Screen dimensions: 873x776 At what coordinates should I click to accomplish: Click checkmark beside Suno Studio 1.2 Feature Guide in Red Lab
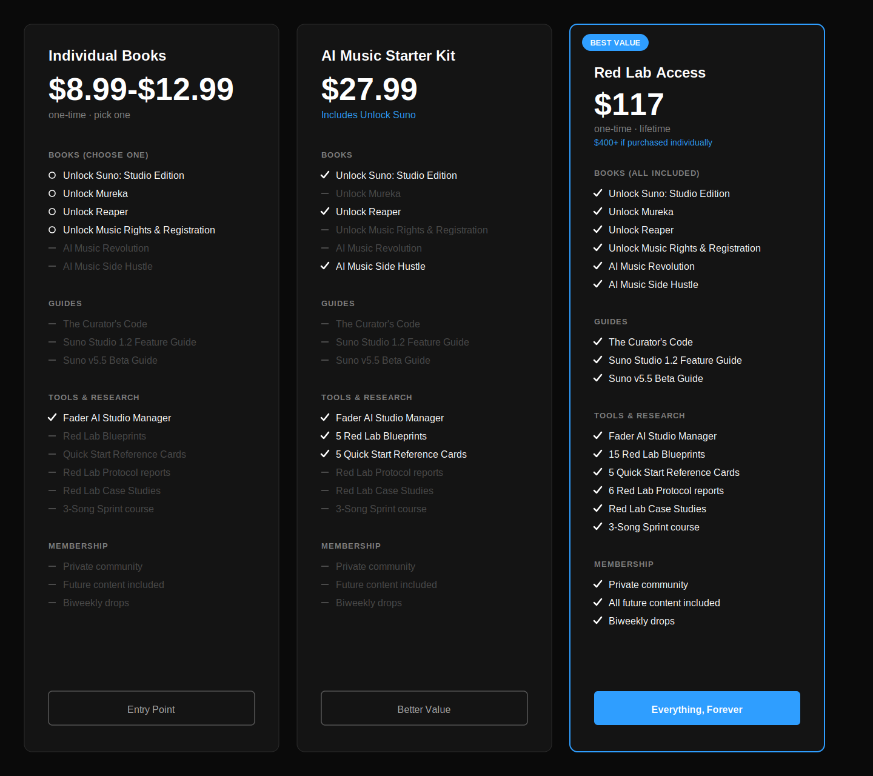click(x=598, y=360)
